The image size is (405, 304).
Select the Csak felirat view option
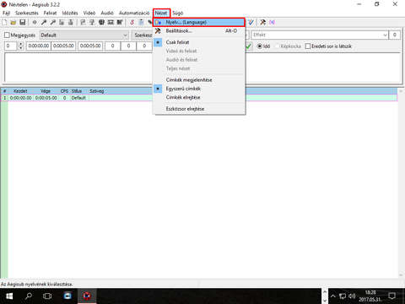click(199, 42)
